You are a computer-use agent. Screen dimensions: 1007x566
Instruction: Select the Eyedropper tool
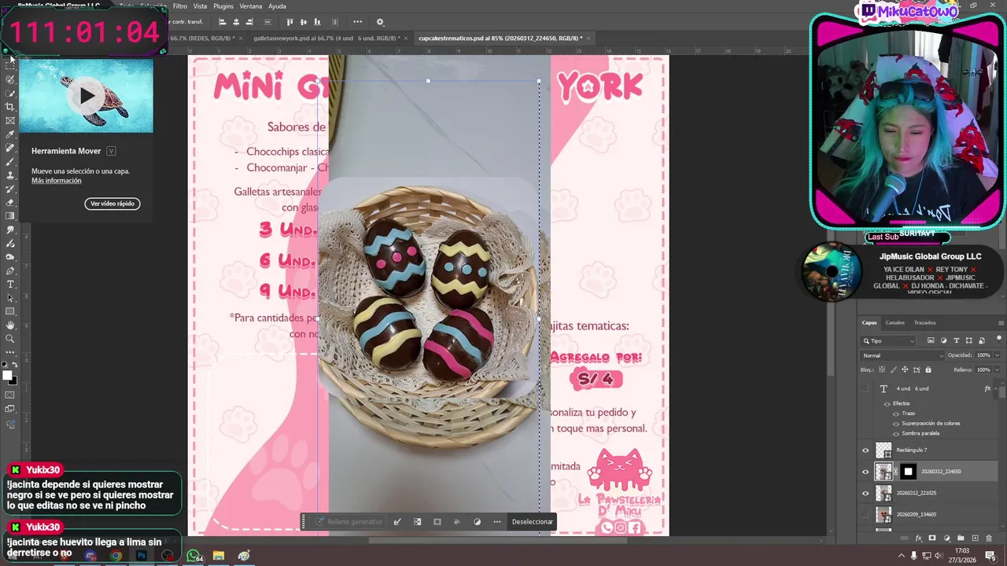(x=10, y=134)
